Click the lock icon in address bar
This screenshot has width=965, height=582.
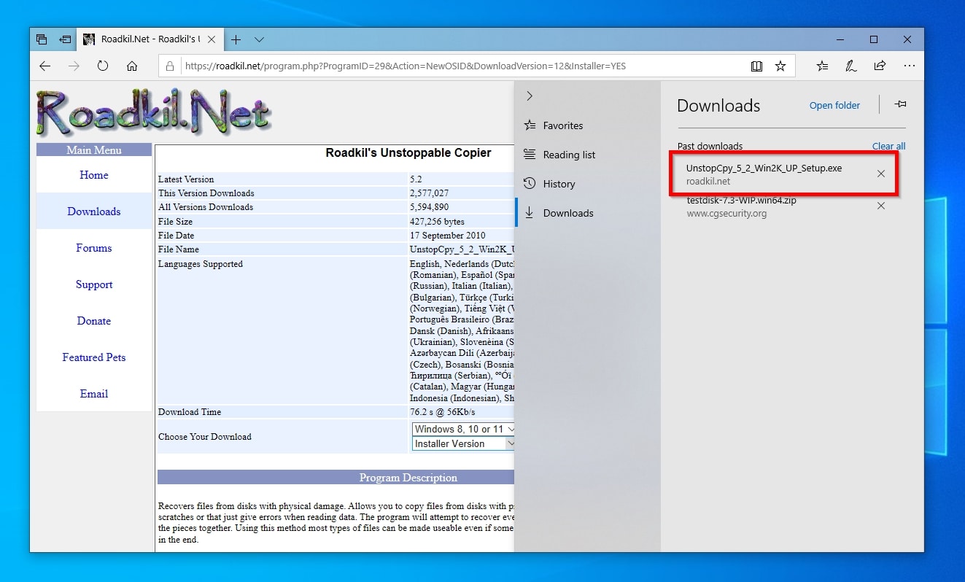(170, 66)
